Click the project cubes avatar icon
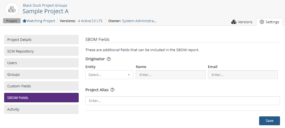This screenshot has width=285, height=128. click(12, 9)
